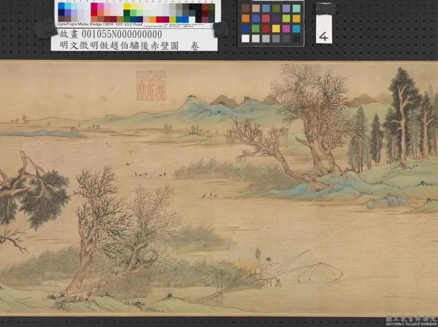Select the yellow patch on the color checker
Viewport: 438px width, 327px height.
(x=276, y=28)
